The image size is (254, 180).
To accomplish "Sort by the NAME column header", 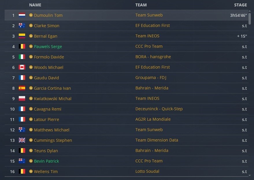I will click(35, 5).
